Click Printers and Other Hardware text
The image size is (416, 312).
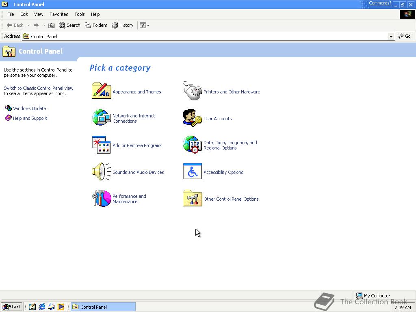tap(232, 92)
